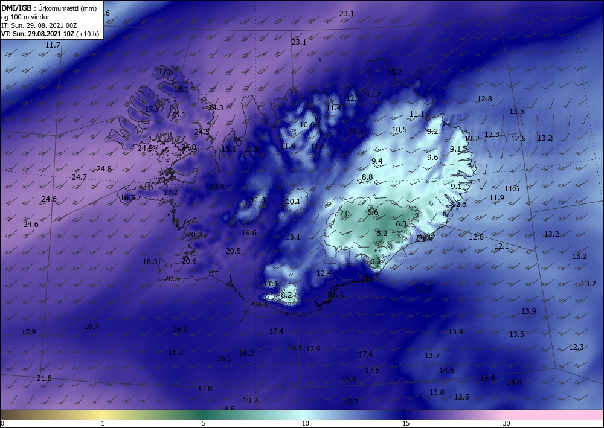Image resolution: width=604 pixels, height=428 pixels.
Task: Click the 24.5 value on the map
Action: [x=202, y=132]
